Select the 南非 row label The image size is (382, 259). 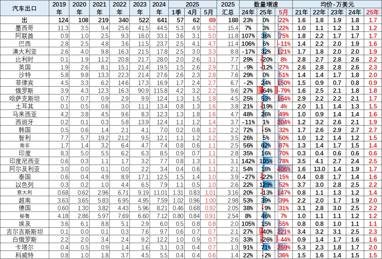pyautogui.click(x=24, y=146)
